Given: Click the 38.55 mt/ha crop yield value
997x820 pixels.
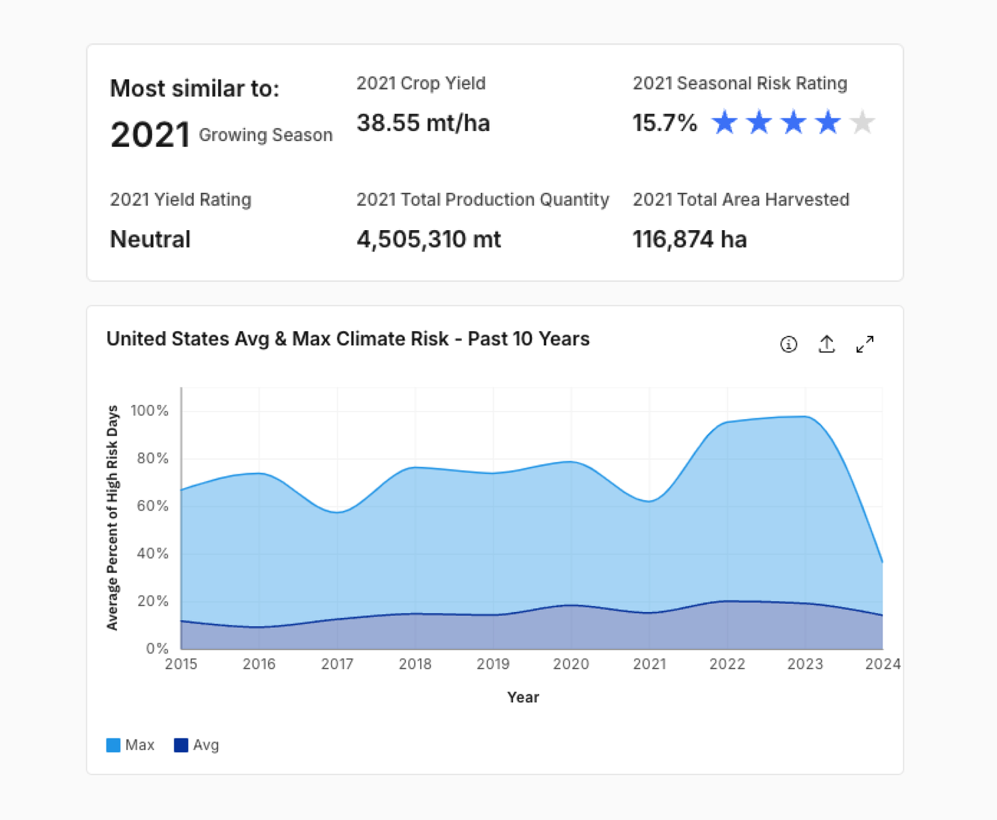Looking at the screenshot, I should pyautogui.click(x=423, y=123).
